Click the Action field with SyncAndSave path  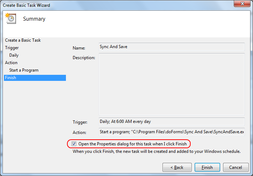click(171, 132)
